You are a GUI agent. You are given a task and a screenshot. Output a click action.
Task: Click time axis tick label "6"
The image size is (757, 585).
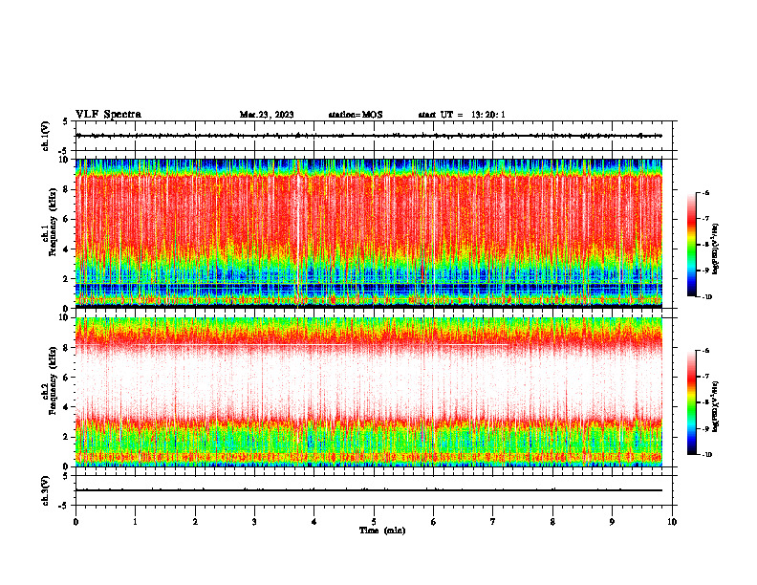[434, 522]
